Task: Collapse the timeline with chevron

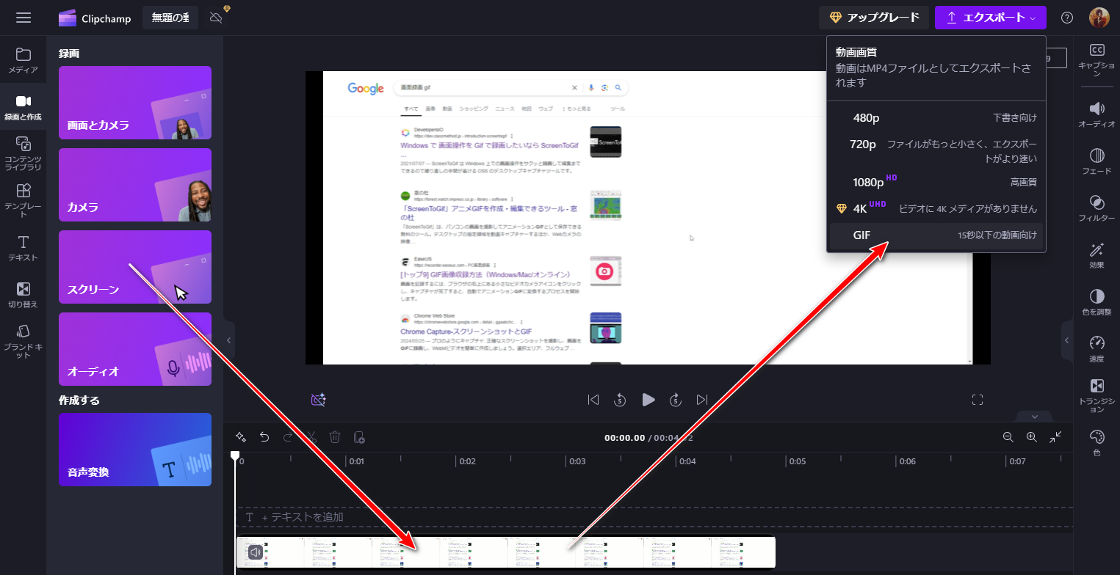Action: tap(1035, 417)
